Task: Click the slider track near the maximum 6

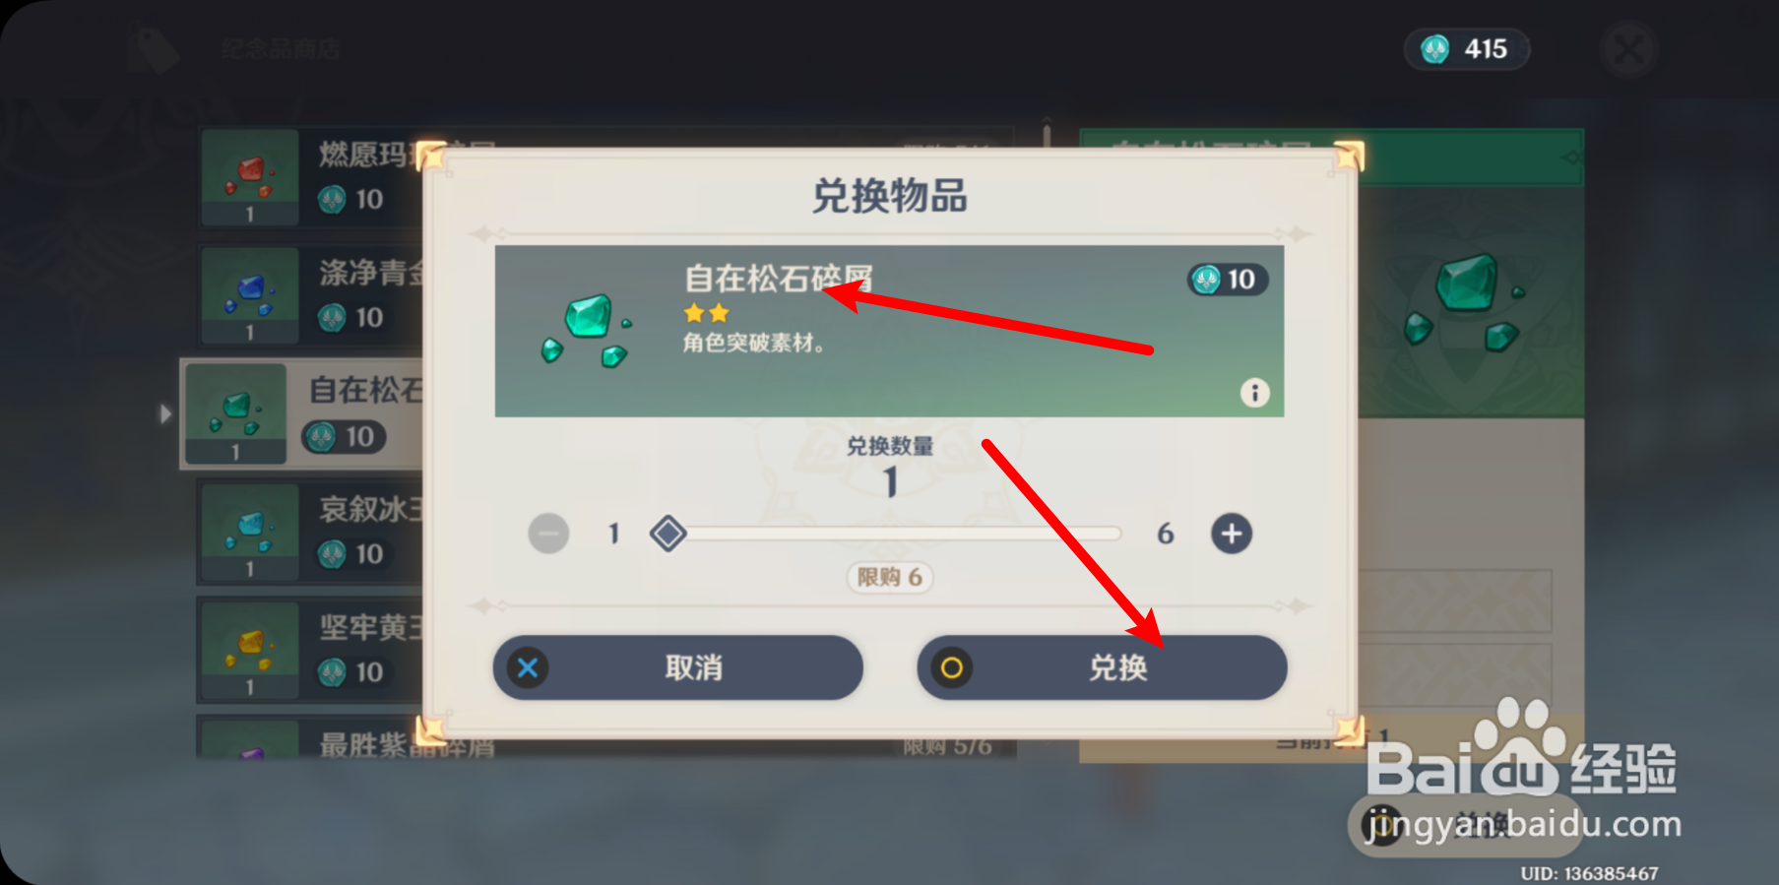Action: coord(1108,534)
